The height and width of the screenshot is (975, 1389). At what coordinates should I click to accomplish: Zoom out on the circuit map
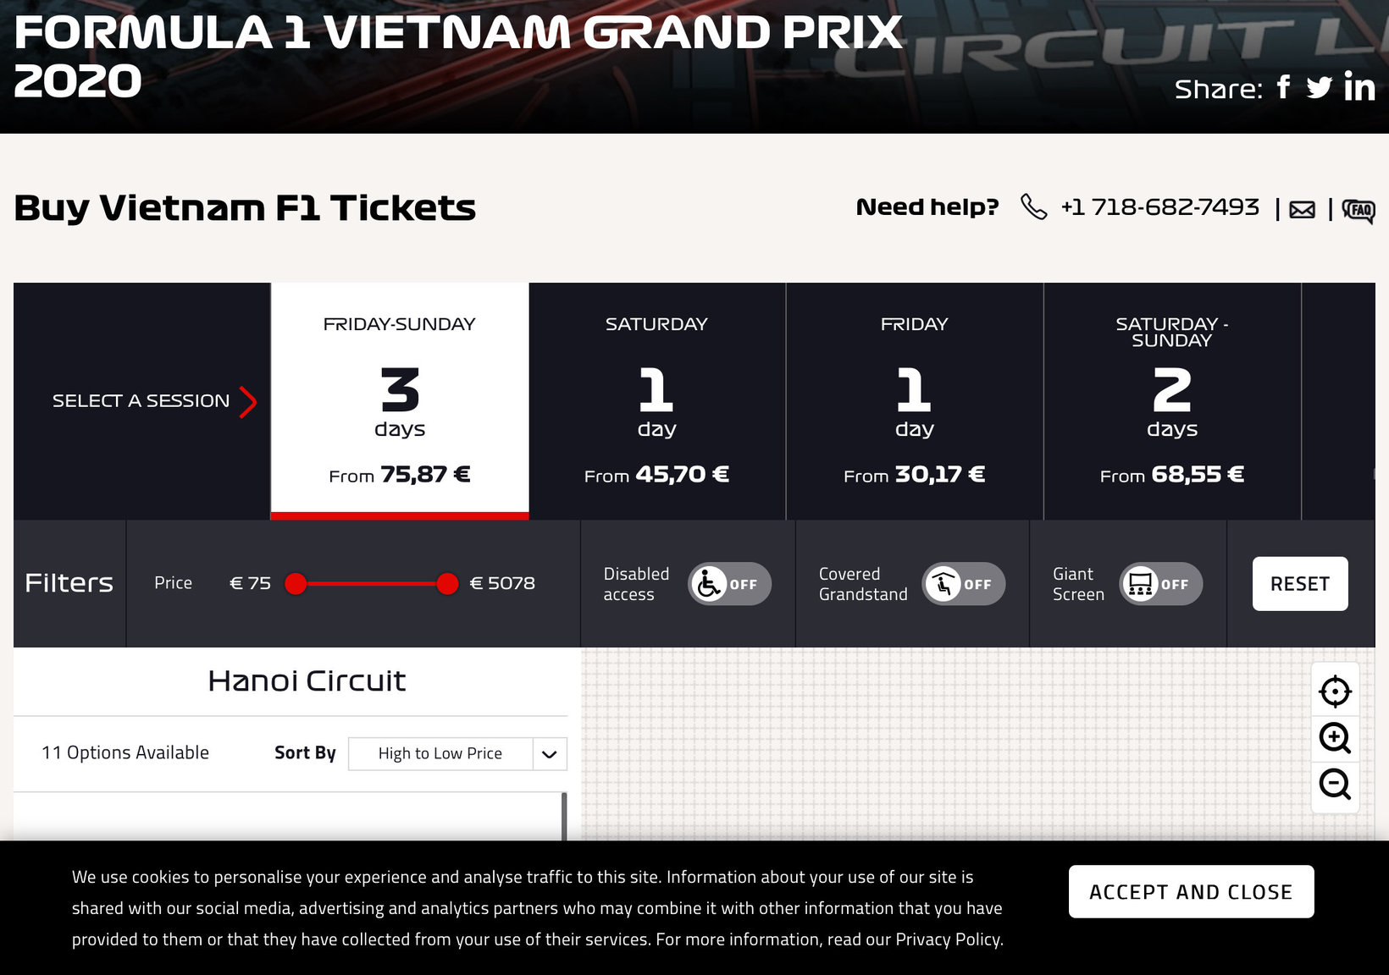pos(1336,784)
